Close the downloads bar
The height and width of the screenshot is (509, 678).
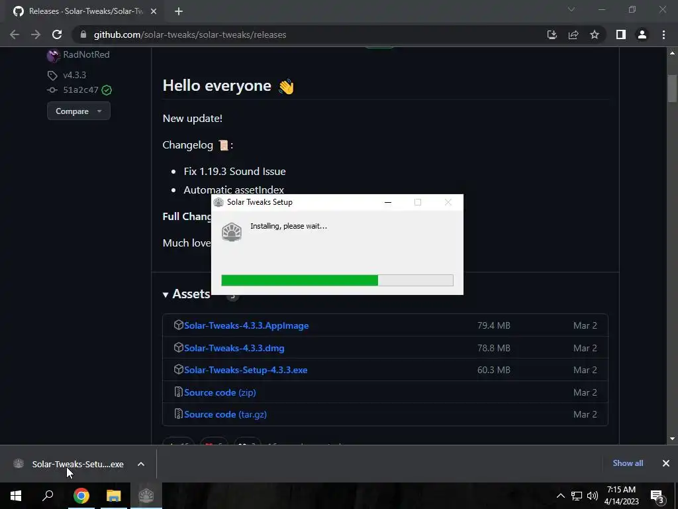click(x=666, y=463)
